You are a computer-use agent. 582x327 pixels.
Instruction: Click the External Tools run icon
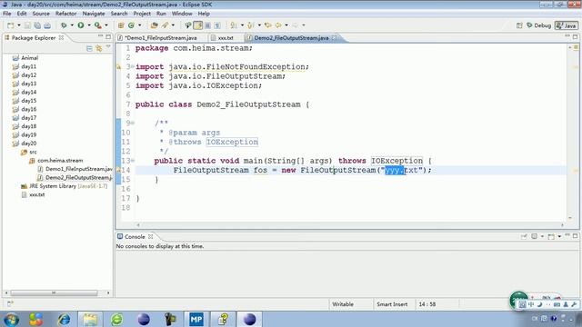(97, 25)
